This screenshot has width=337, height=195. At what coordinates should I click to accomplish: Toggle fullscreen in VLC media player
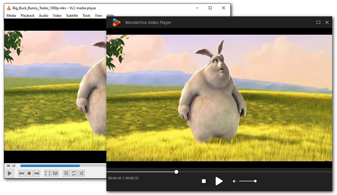tap(48, 173)
